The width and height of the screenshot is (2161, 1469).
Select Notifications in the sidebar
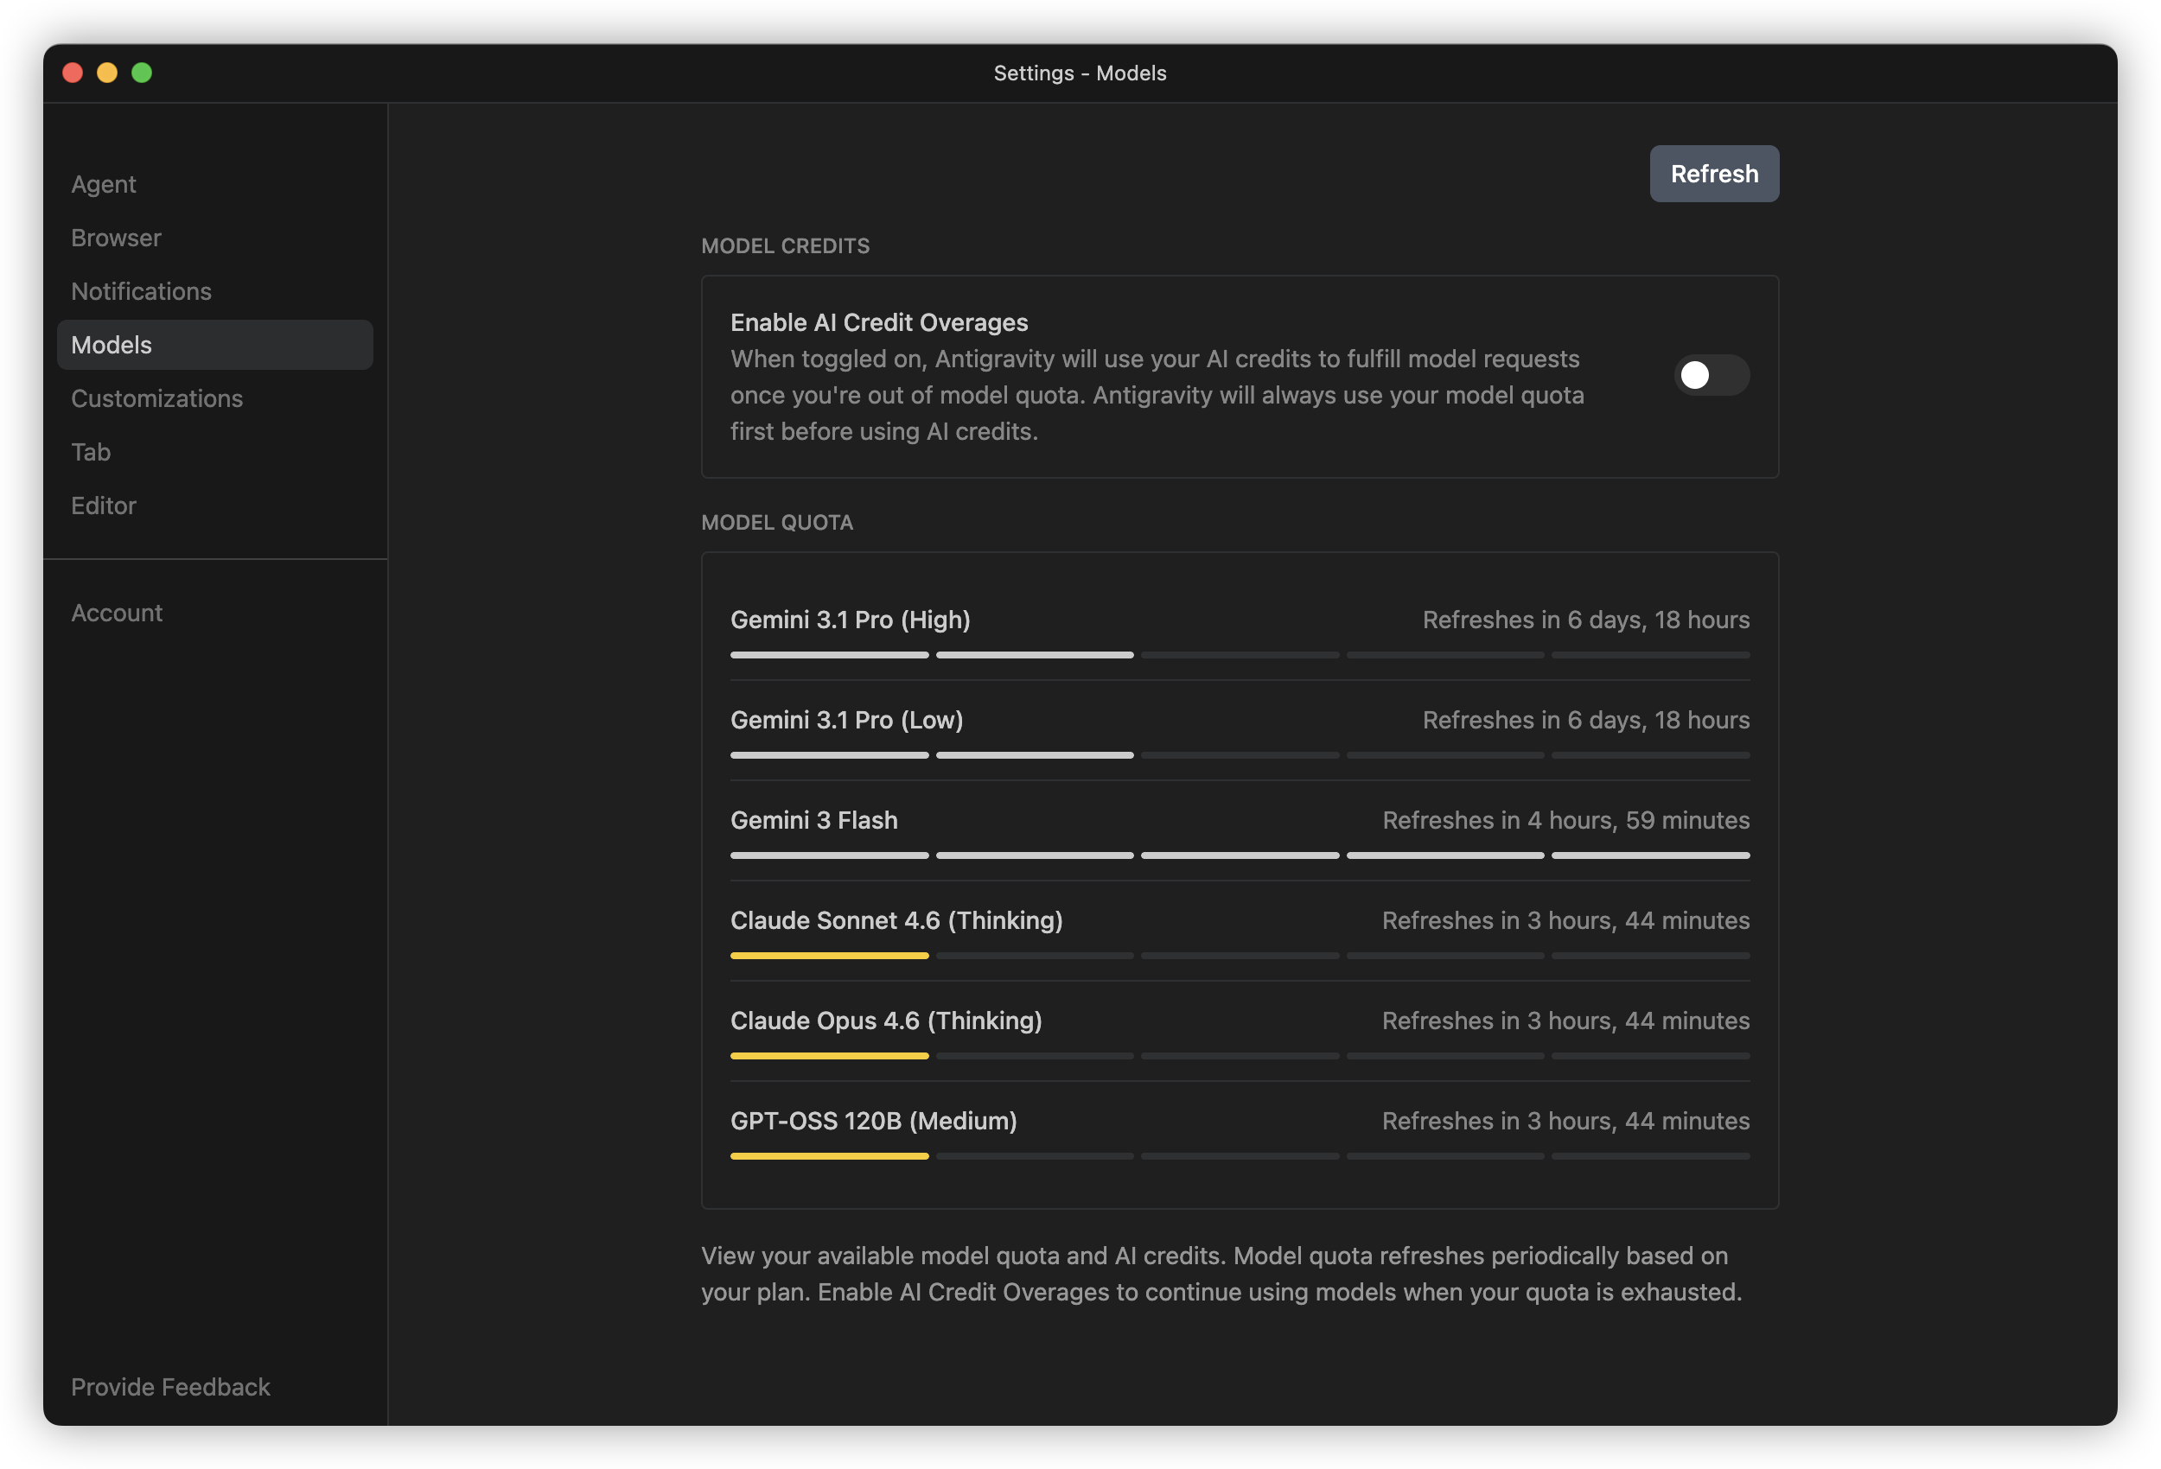tap(142, 291)
